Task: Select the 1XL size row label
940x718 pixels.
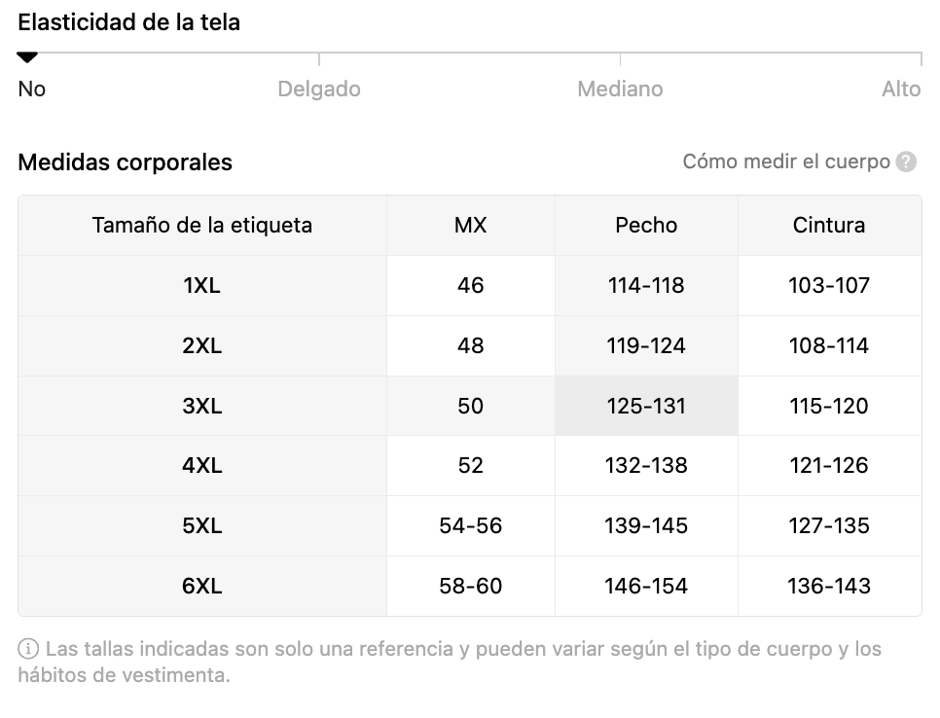Action: [x=202, y=286]
